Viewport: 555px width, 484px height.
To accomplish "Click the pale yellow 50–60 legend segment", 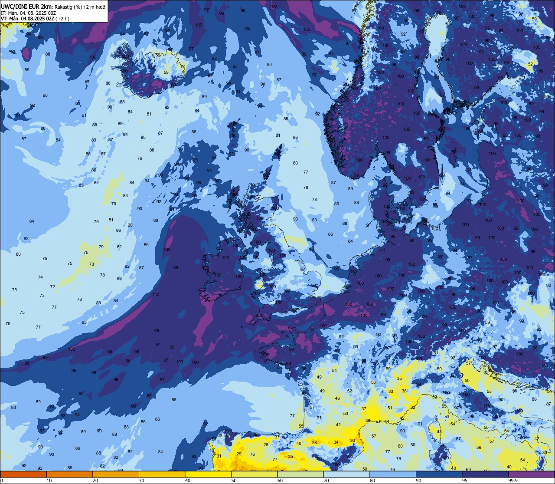I will click(254, 474).
